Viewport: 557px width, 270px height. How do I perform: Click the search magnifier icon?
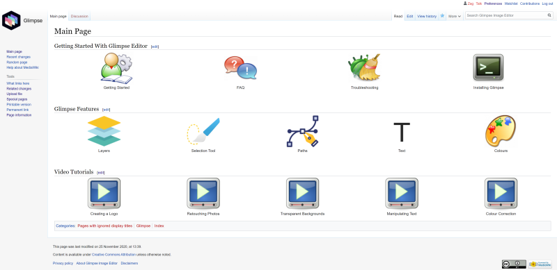[549, 15]
